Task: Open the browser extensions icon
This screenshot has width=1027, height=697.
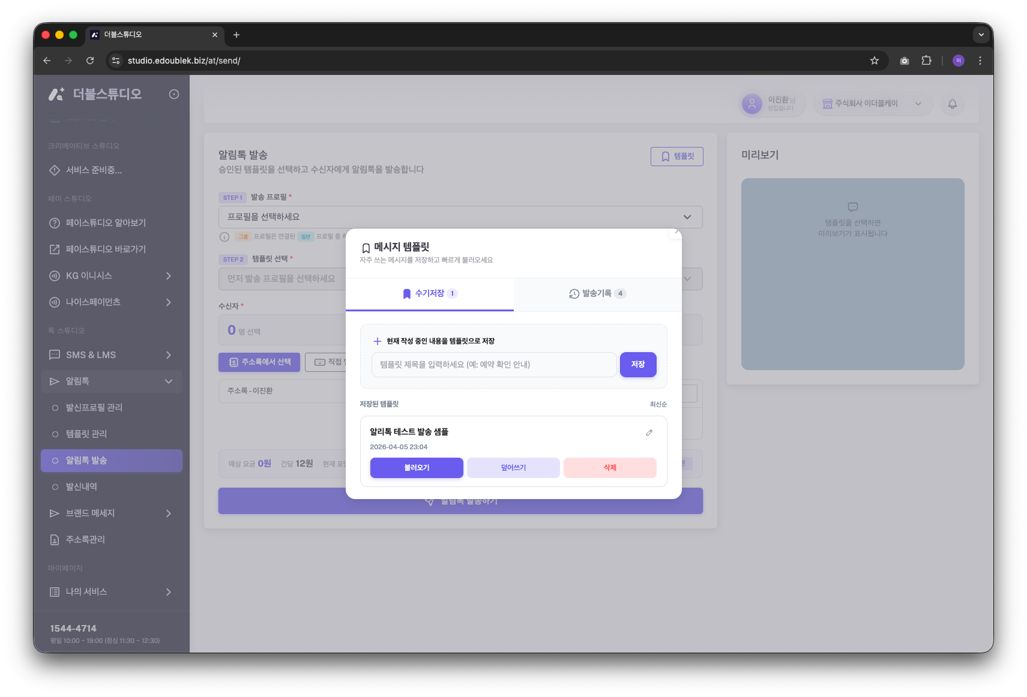Action: click(926, 61)
